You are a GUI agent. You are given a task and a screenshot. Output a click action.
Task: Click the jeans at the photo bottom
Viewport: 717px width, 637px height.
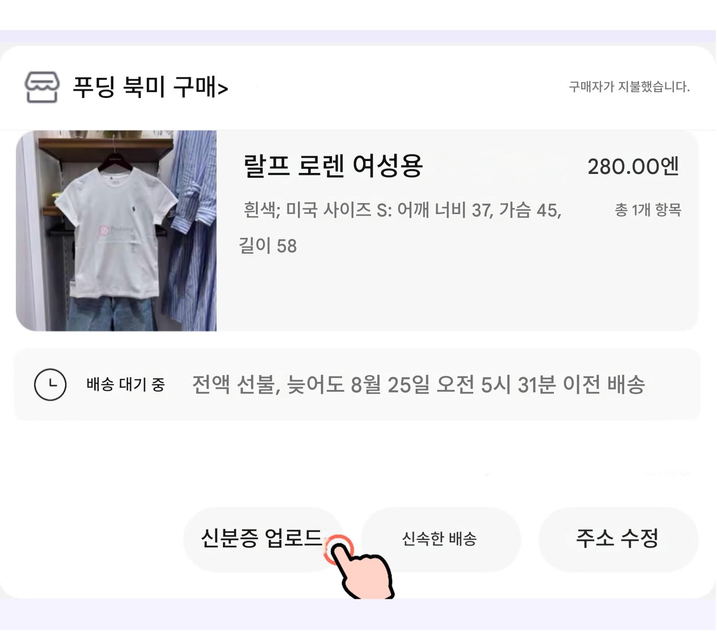(112, 313)
